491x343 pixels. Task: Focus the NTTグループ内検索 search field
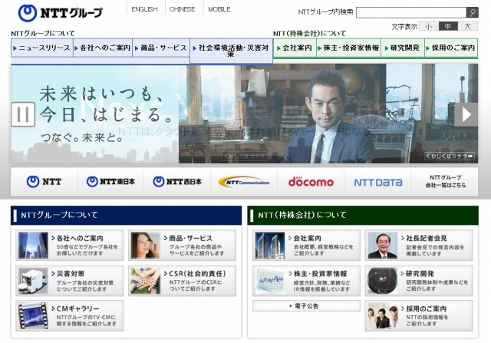coord(411,12)
